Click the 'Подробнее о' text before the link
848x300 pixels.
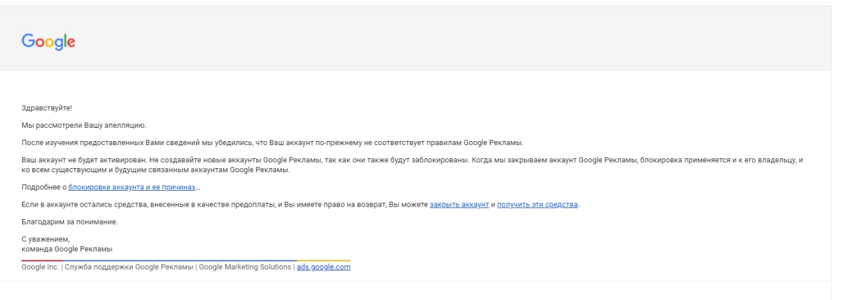point(44,187)
